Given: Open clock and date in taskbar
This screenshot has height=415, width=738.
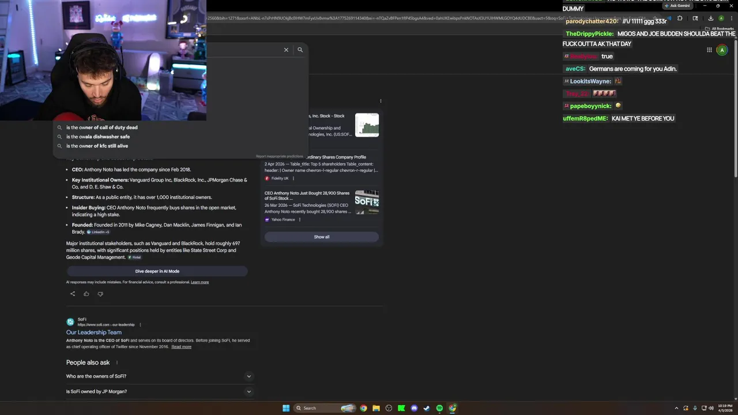Looking at the screenshot, I should click(725, 408).
